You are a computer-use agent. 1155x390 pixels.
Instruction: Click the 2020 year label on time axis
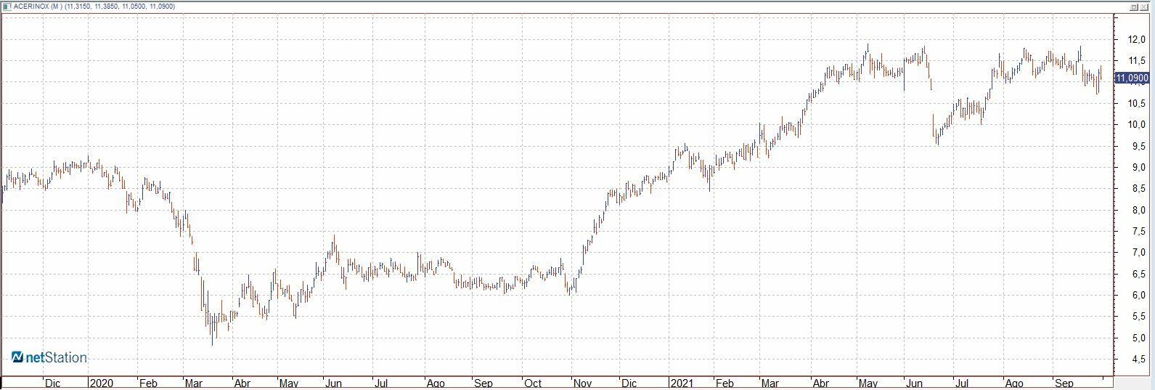tap(100, 382)
